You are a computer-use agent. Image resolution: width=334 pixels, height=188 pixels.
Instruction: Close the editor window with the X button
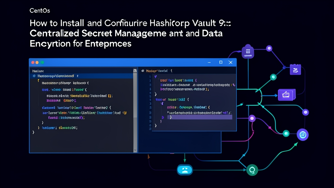(231, 62)
